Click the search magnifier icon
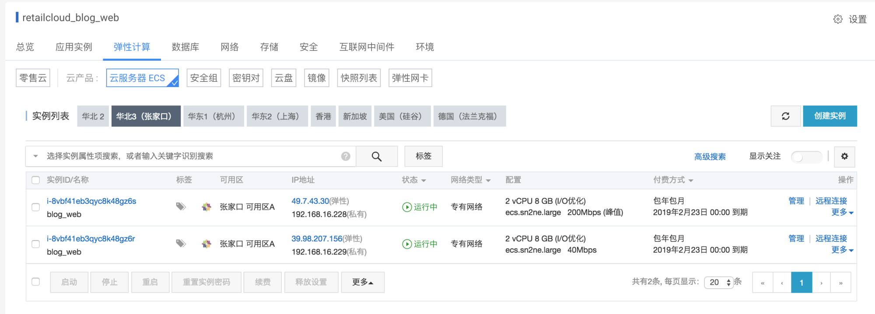875x314 pixels. tap(376, 157)
